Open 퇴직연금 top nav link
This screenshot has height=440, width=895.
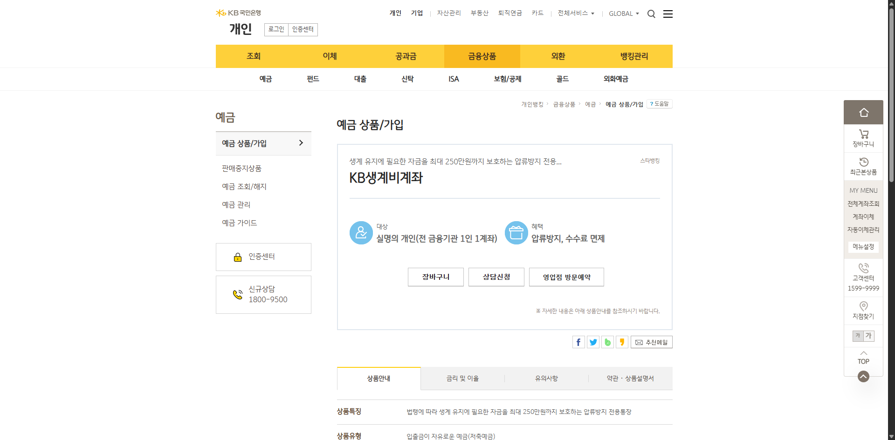tap(510, 13)
